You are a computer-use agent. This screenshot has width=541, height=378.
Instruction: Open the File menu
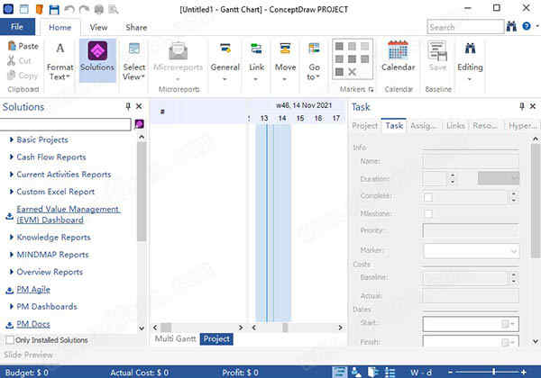point(17,26)
